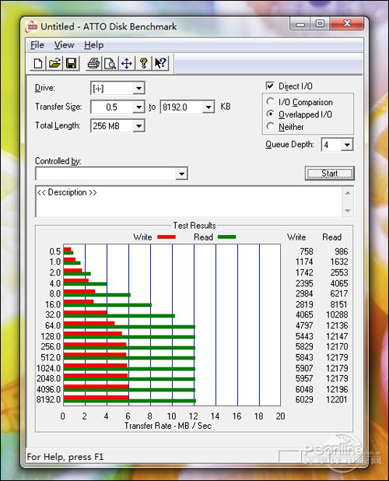Image resolution: width=389 pixels, height=481 pixels.
Task: Open the Total Length 256 MB dropdown
Action: [x=138, y=126]
